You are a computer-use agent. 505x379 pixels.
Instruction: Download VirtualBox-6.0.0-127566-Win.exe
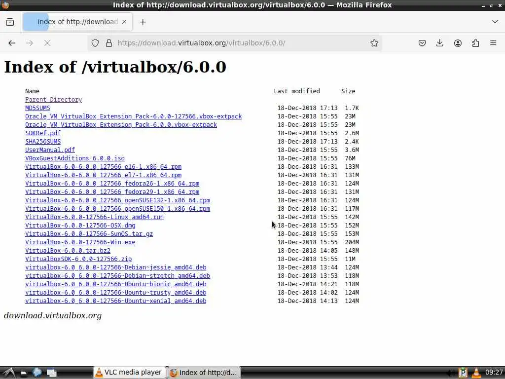[80, 242]
